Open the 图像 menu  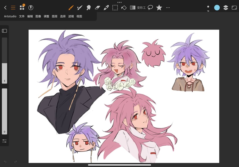(38, 16)
